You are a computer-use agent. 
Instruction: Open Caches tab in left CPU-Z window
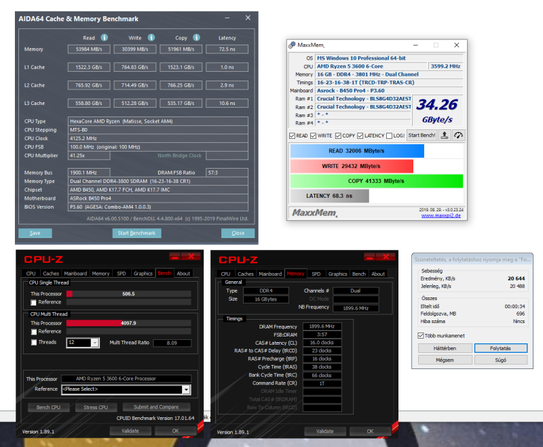click(51, 273)
